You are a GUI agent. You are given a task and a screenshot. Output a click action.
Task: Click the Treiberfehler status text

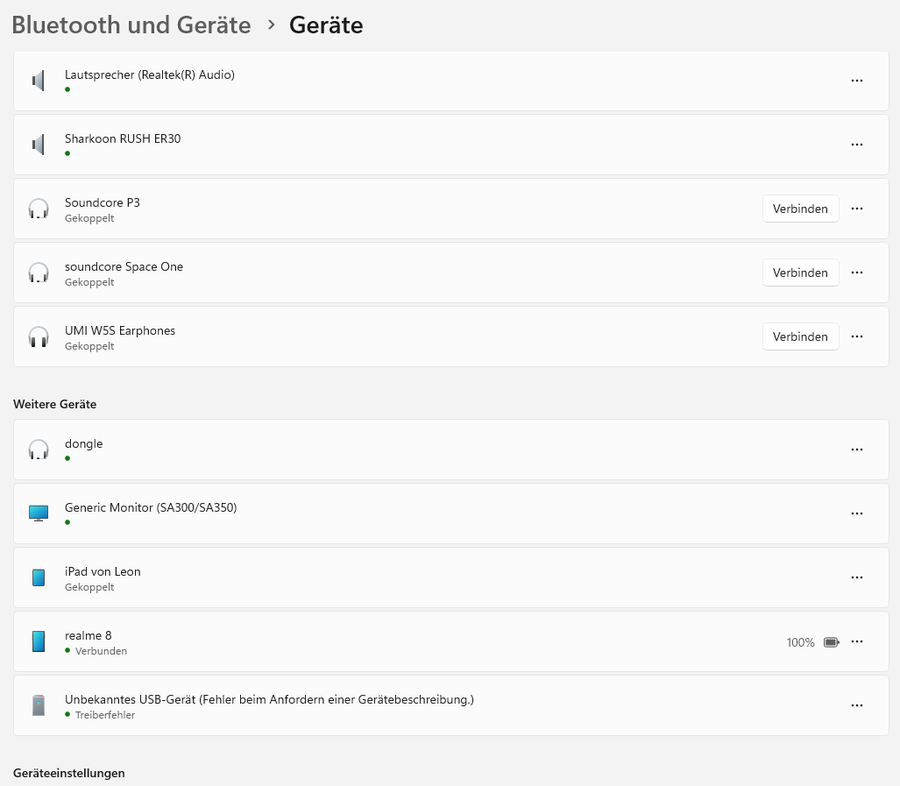click(104, 714)
